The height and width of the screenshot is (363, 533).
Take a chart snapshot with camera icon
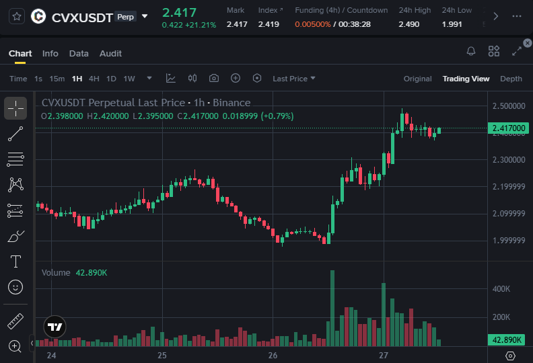point(214,79)
